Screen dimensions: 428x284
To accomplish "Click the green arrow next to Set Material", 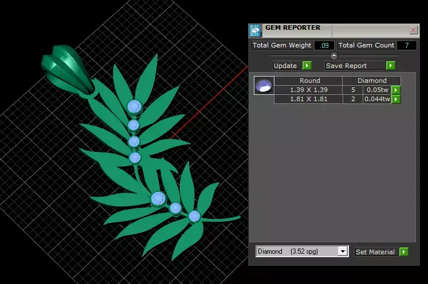I will click(x=404, y=251).
